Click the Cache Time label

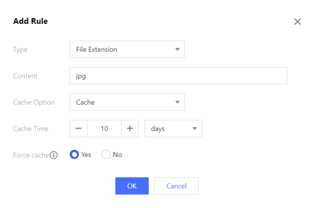[x=31, y=129]
